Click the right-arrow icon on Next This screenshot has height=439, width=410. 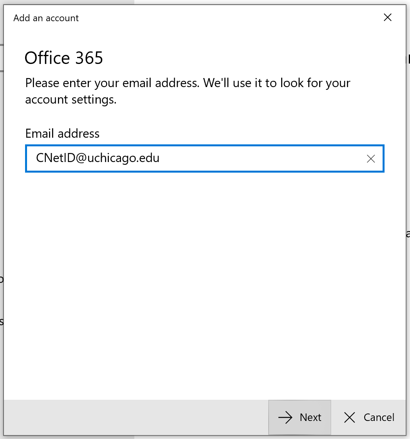click(285, 418)
